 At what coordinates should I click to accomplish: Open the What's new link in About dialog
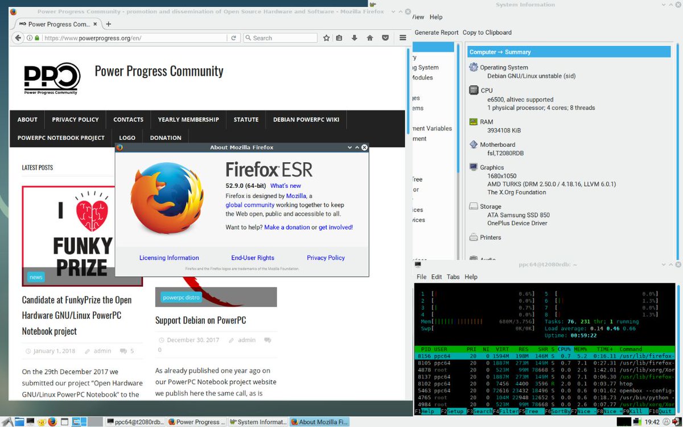(286, 186)
